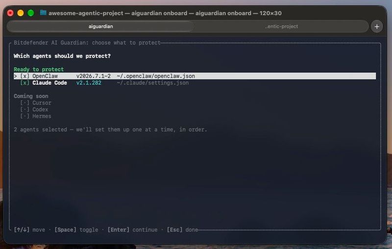Image resolution: width=392 pixels, height=249 pixels.
Task: Close the terminal window with red button
Action: coord(10,13)
